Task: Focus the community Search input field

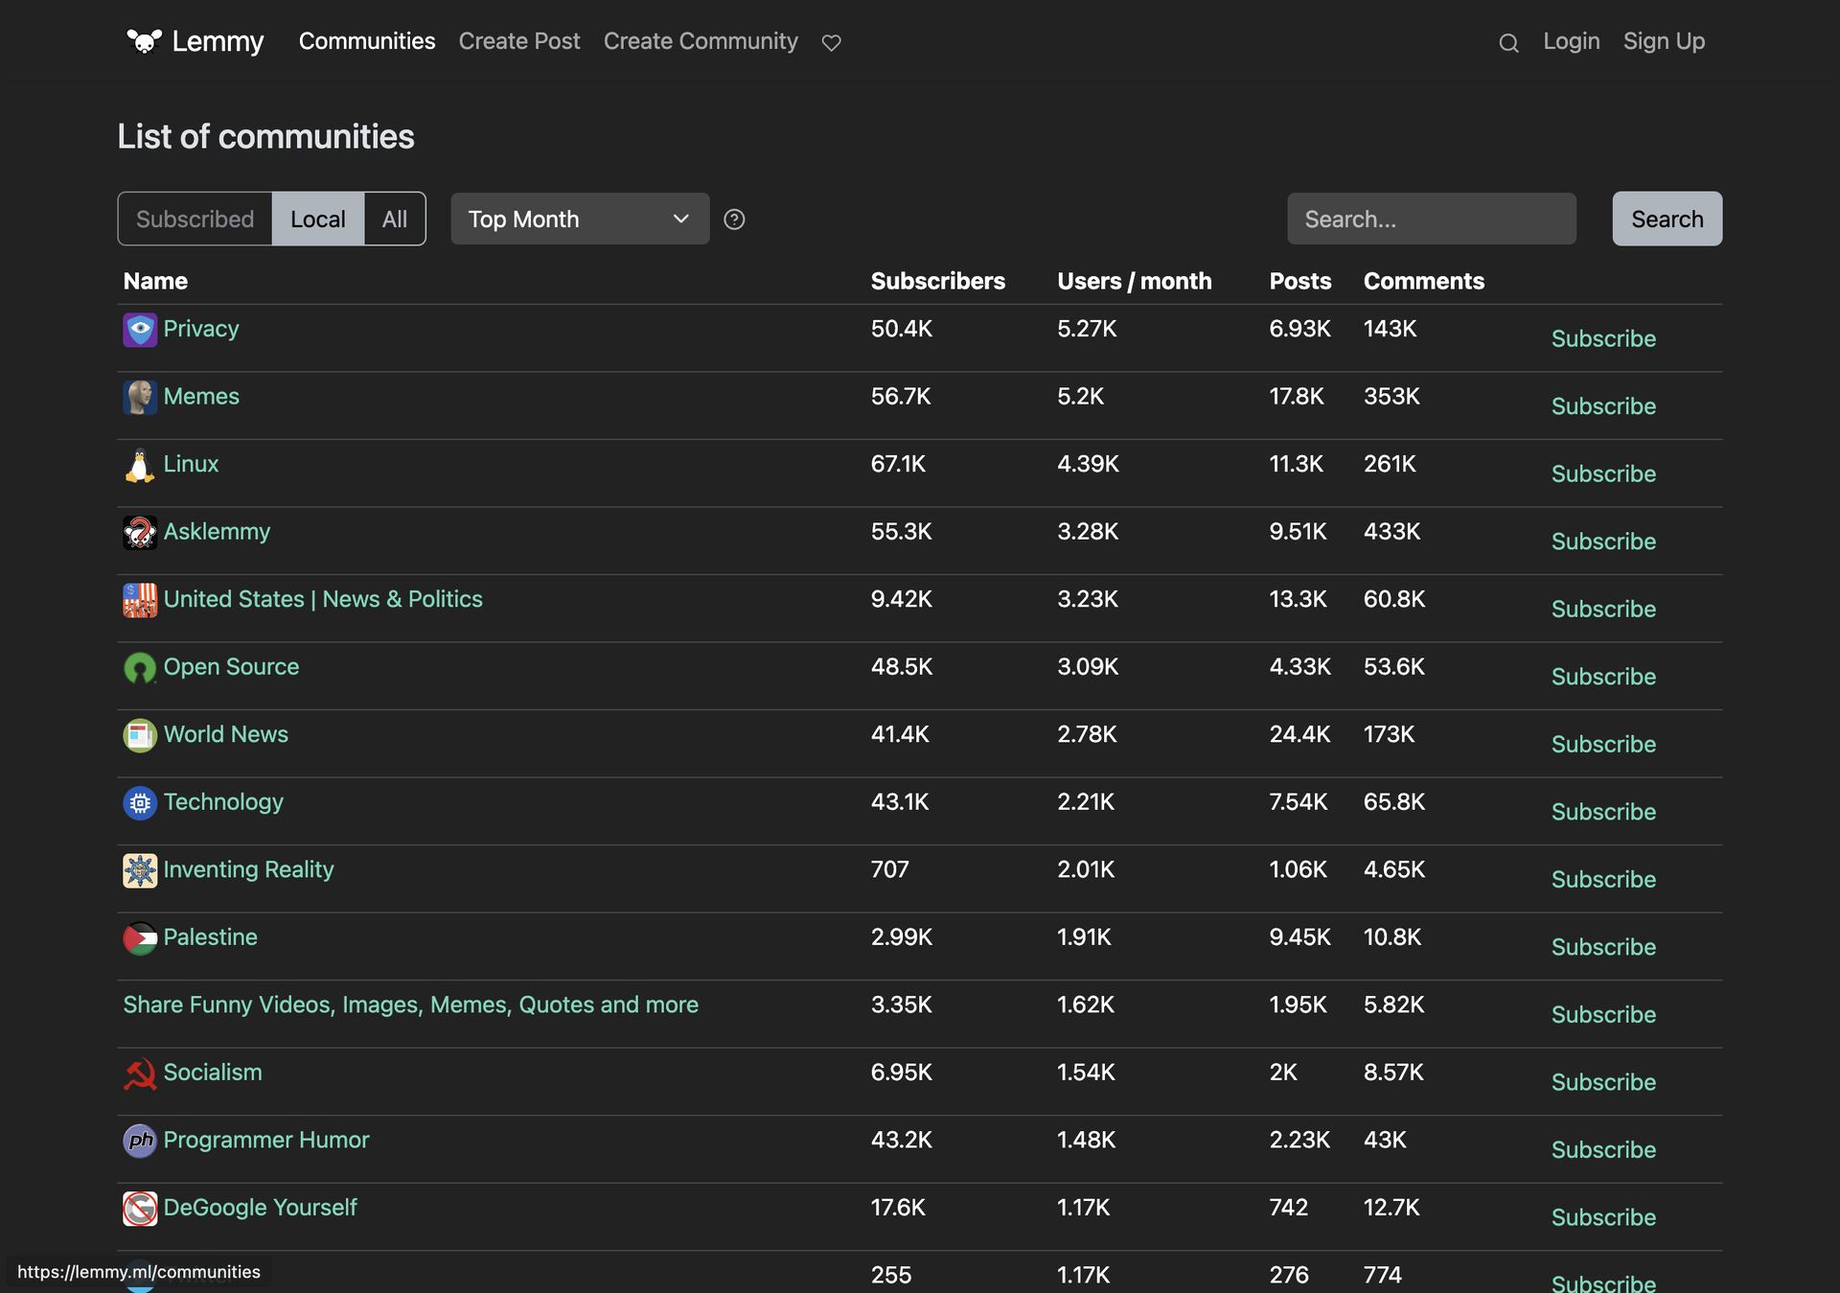Action: 1432,219
